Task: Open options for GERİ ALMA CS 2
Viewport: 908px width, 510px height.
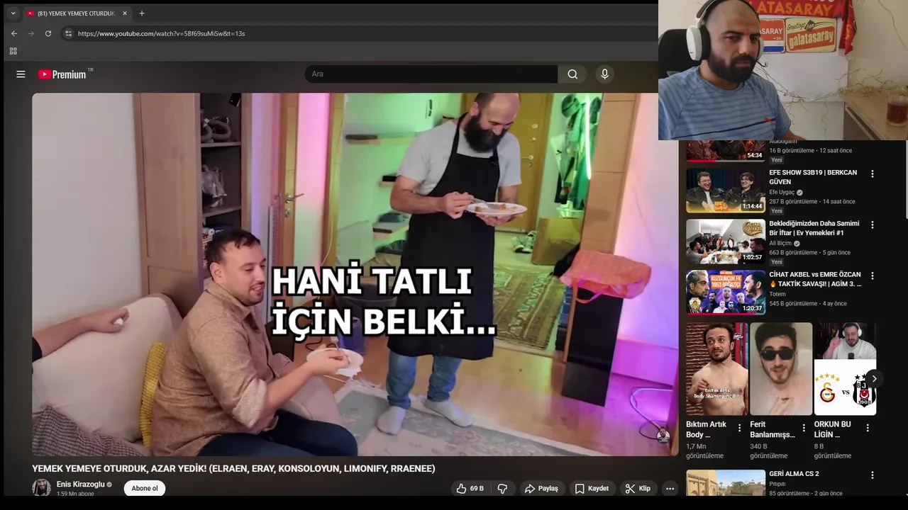Action: [x=873, y=475]
